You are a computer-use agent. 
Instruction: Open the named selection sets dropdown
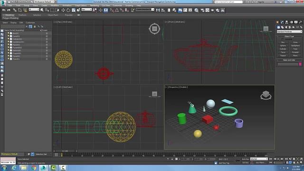pyautogui.click(x=145, y=9)
